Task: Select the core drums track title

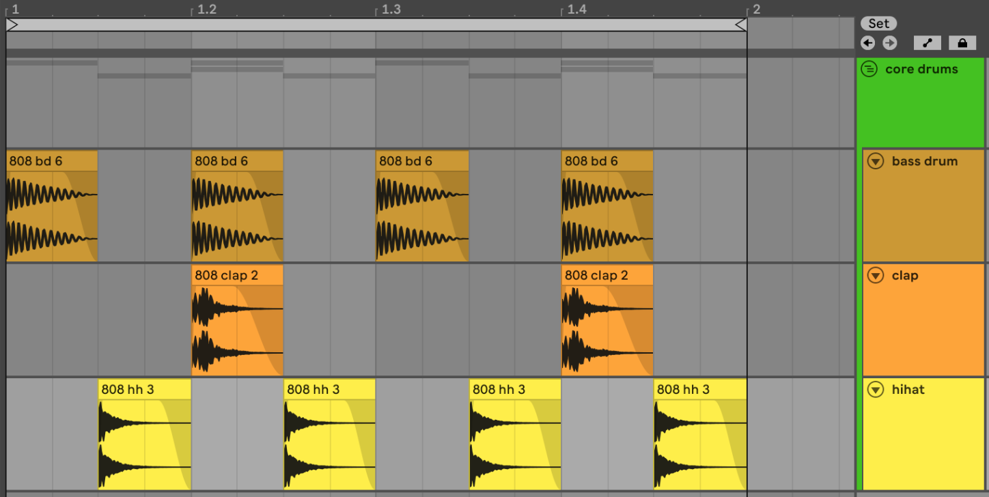Action: pos(921,69)
